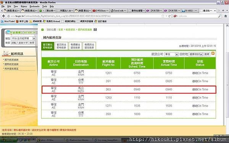
Task: Click the Firefox URL address field
Action: pos(85,16)
